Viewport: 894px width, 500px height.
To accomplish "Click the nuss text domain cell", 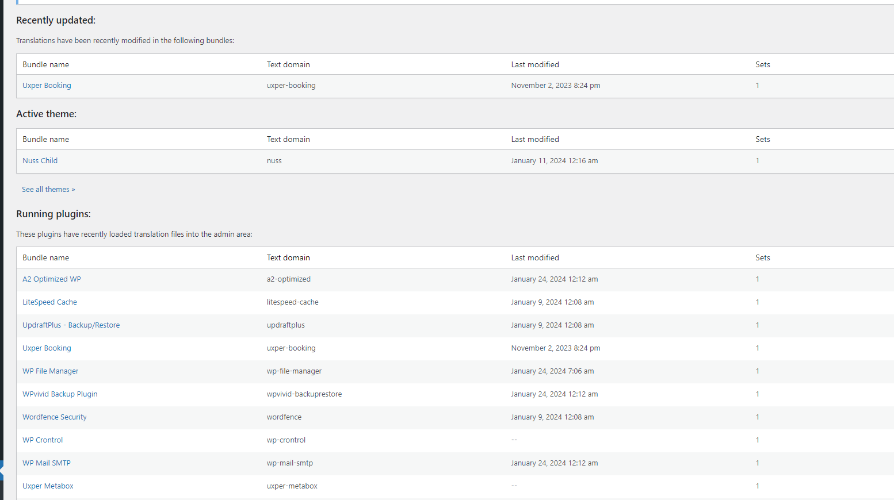I will coord(274,160).
